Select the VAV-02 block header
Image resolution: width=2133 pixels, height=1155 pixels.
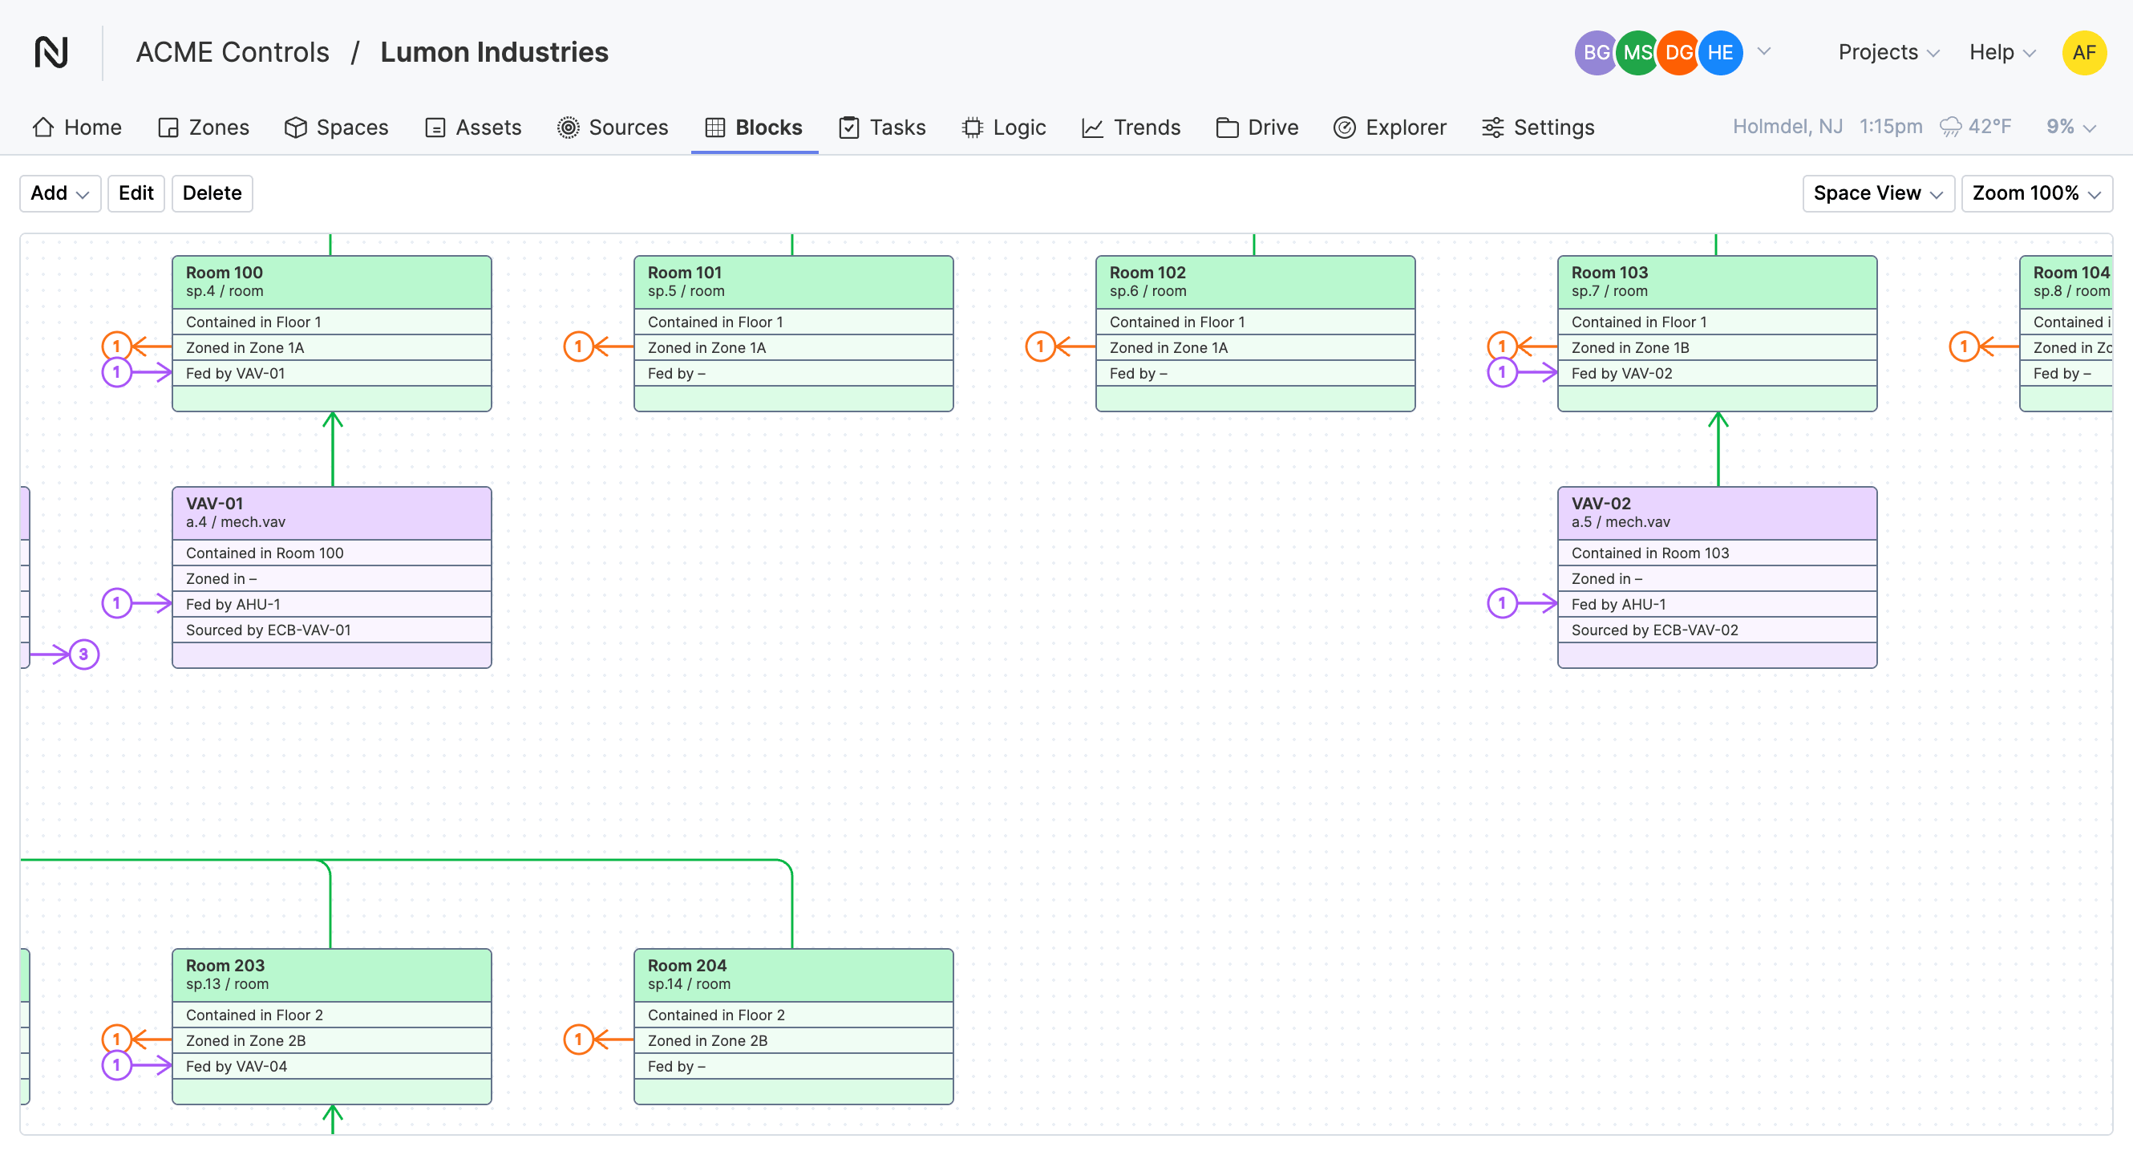pos(1717,512)
